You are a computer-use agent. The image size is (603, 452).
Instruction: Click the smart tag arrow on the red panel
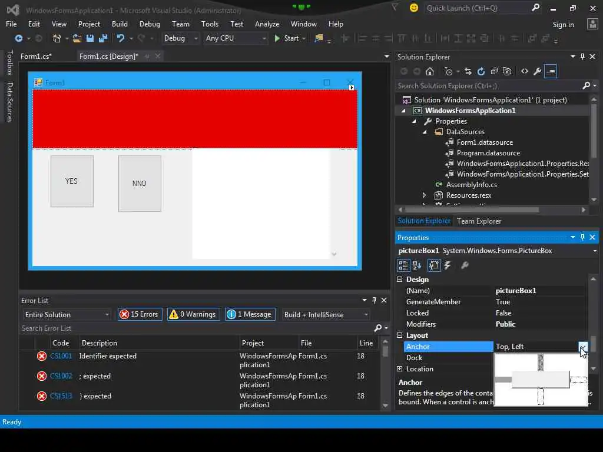pyautogui.click(x=352, y=88)
